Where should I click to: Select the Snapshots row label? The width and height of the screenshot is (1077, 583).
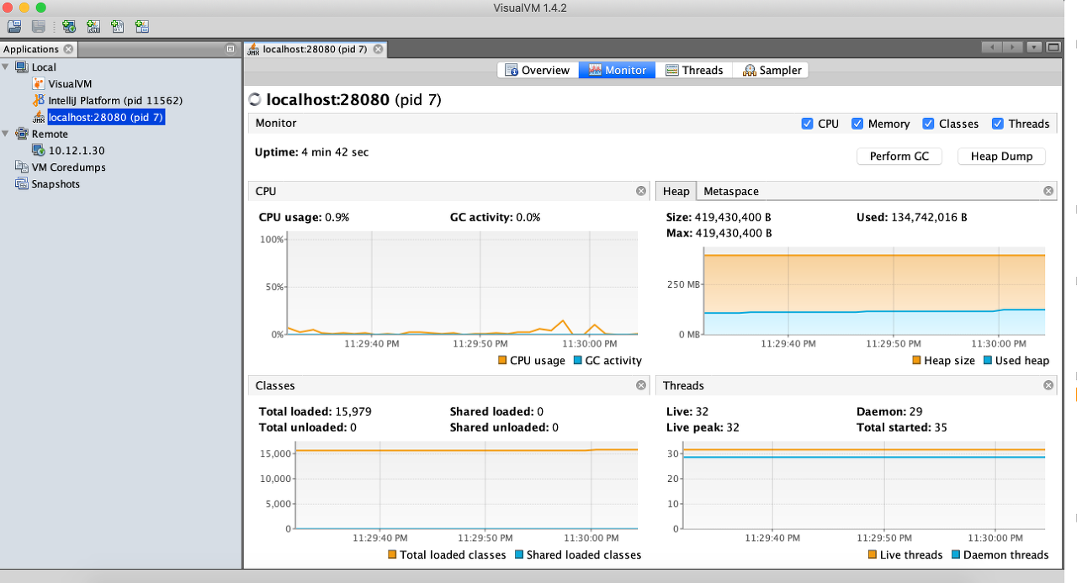point(56,184)
